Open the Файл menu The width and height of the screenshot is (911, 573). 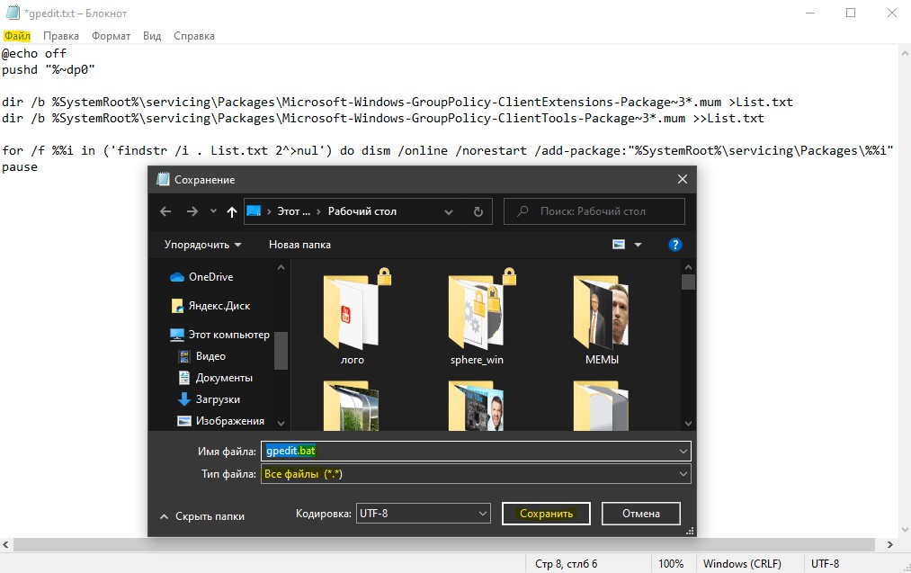[17, 36]
